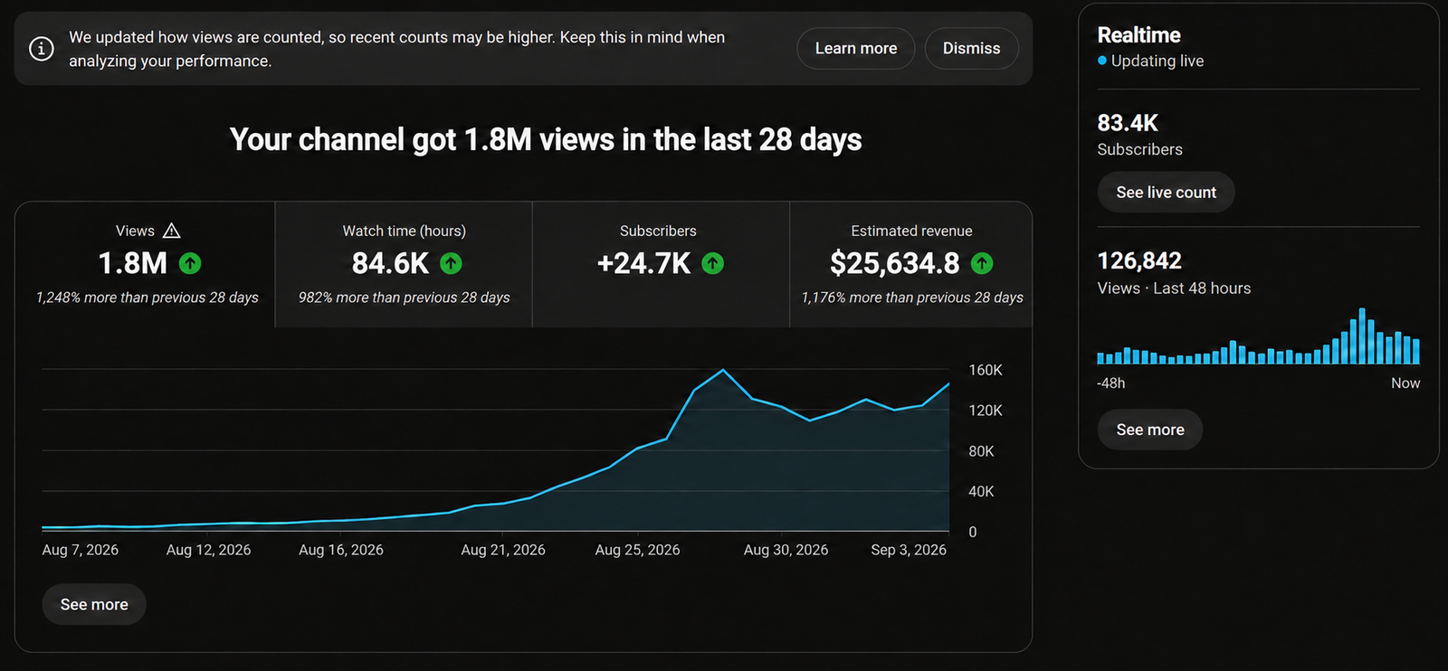1448x671 pixels.
Task: Click the green up arrow beside 1.8M views
Action: click(190, 263)
